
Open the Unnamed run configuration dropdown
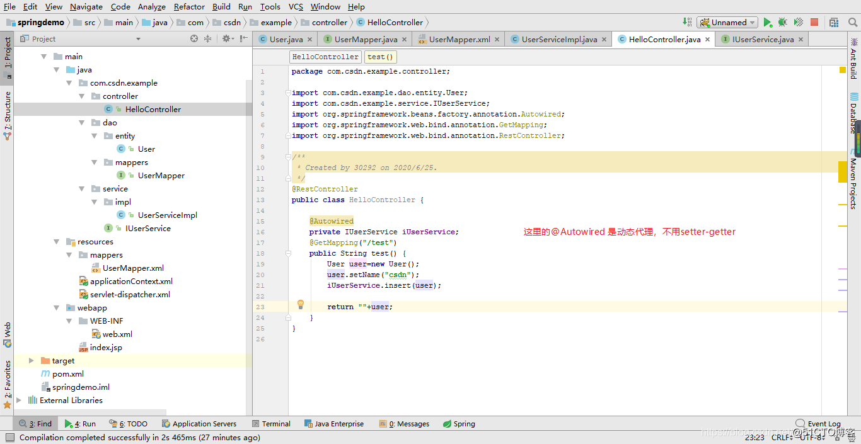pyautogui.click(x=727, y=22)
